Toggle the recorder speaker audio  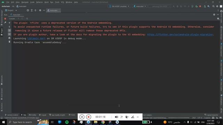point(116,117)
